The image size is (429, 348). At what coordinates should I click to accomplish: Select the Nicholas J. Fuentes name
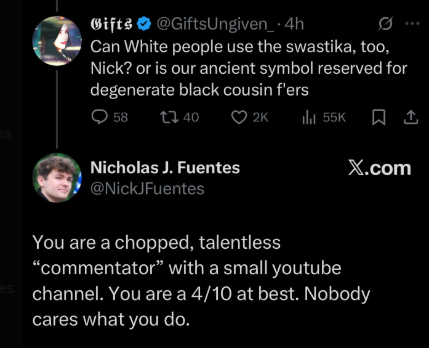pos(165,168)
